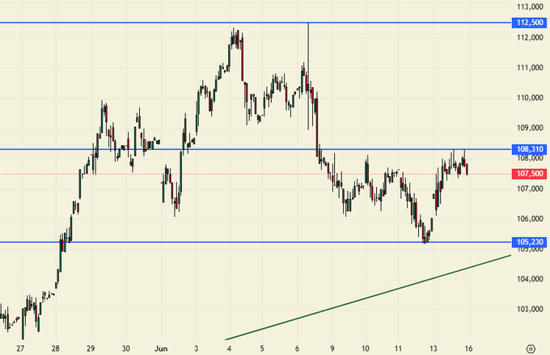550x355 pixels.
Task: Click the red 107,500 current price label
Action: tap(530, 174)
